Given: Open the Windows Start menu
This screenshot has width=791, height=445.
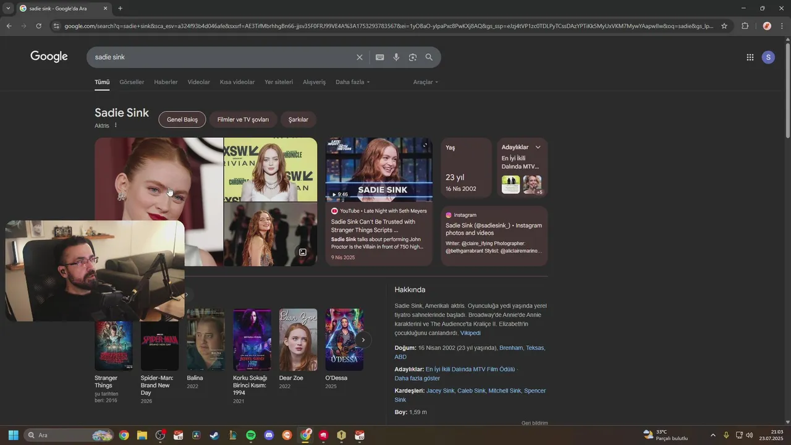Looking at the screenshot, I should coord(13,435).
